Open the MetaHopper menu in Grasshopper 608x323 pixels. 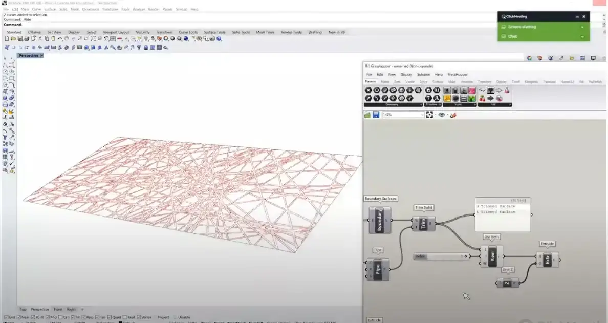coord(458,74)
